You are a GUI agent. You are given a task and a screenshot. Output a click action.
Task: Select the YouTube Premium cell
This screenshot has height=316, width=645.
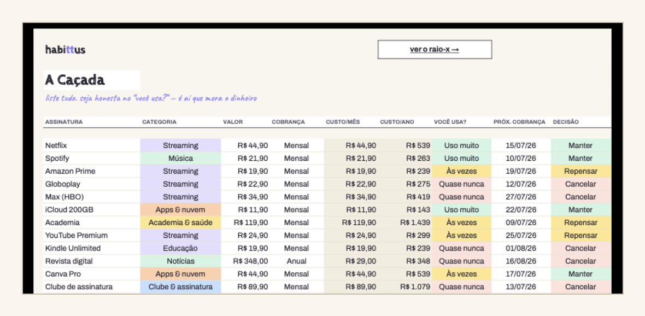coord(92,235)
